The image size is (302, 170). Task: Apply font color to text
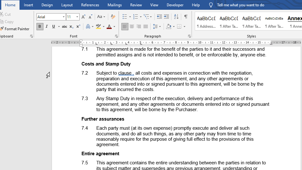109,26
